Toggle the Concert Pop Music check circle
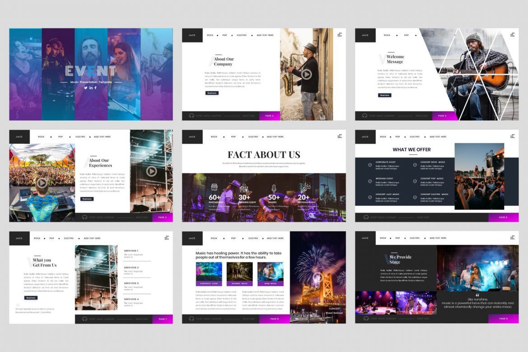The height and width of the screenshot is (352, 528). (415, 181)
